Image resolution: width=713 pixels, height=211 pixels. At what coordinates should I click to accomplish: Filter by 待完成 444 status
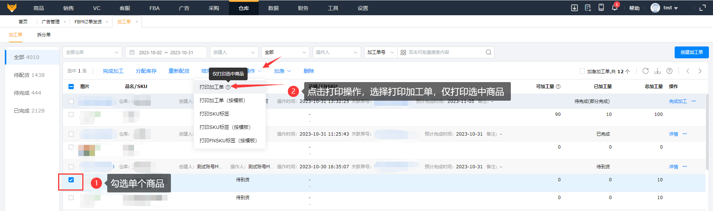point(28,93)
